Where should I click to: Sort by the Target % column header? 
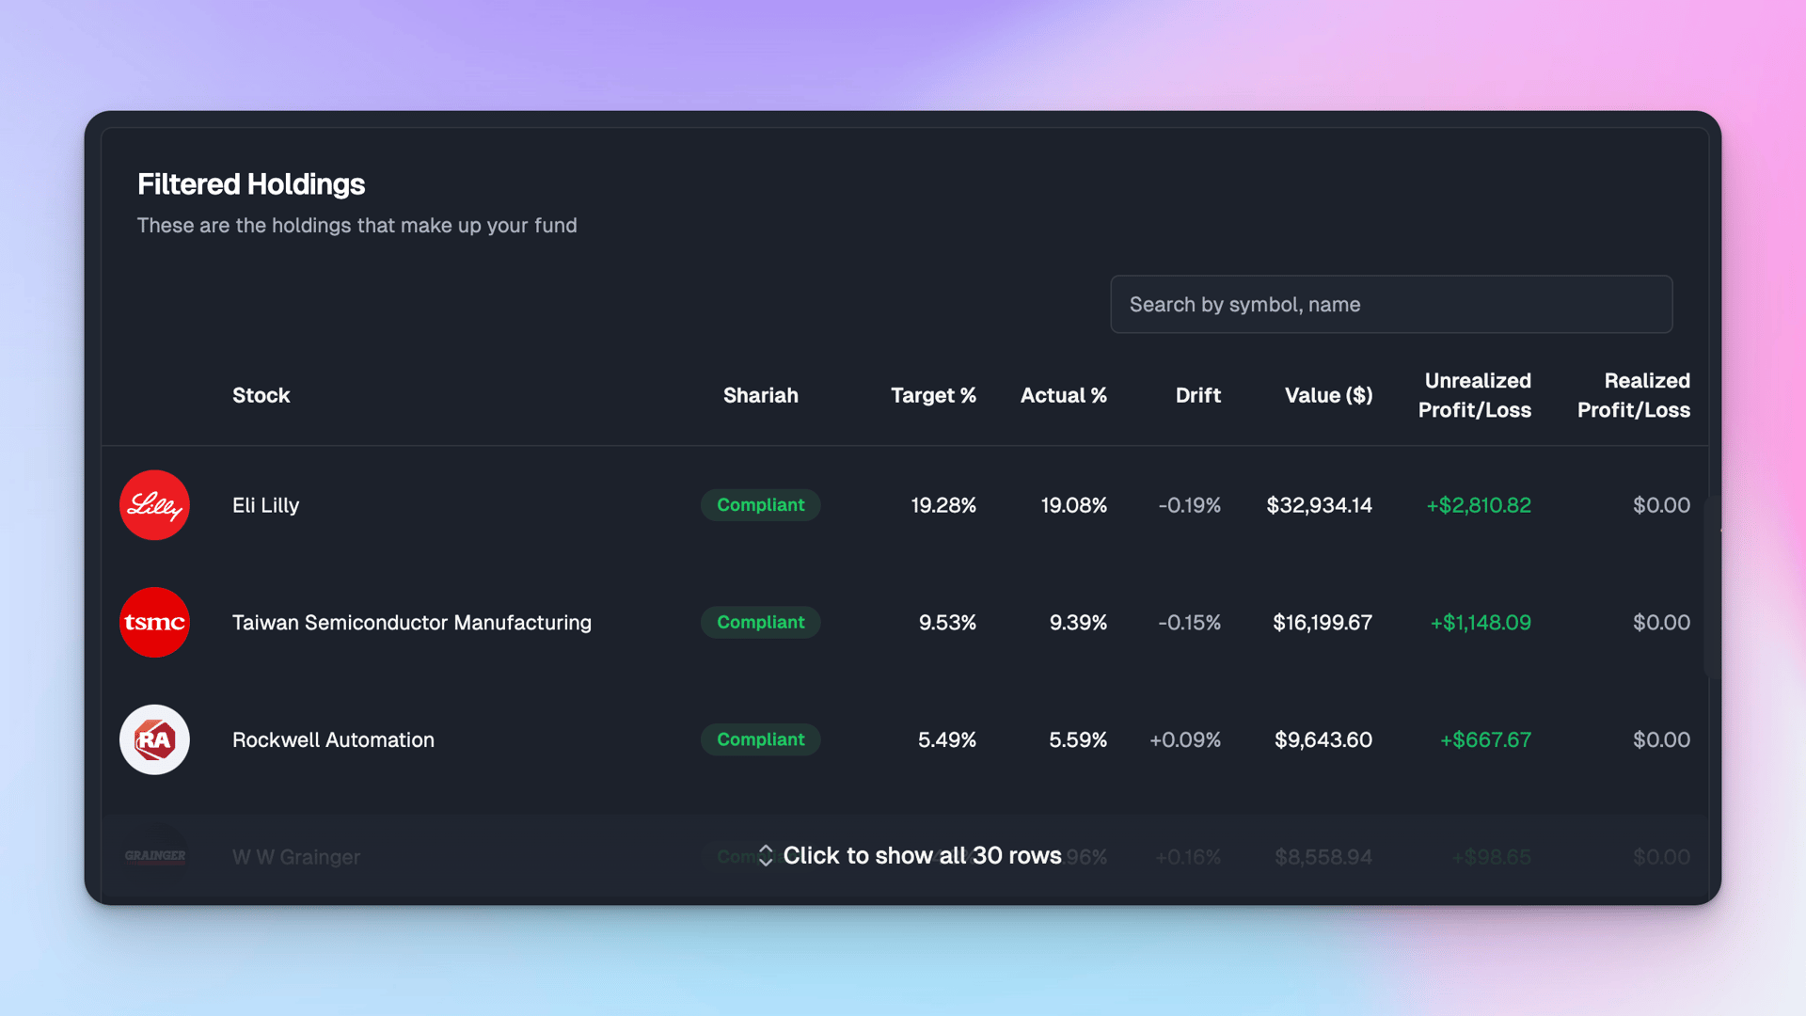click(933, 395)
